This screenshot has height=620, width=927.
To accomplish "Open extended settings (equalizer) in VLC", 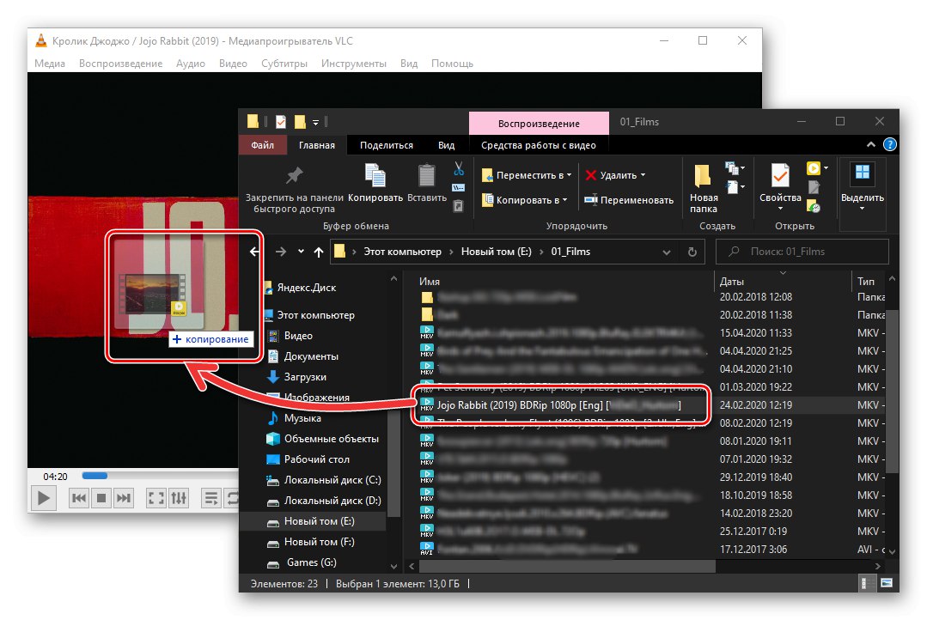I will point(180,498).
